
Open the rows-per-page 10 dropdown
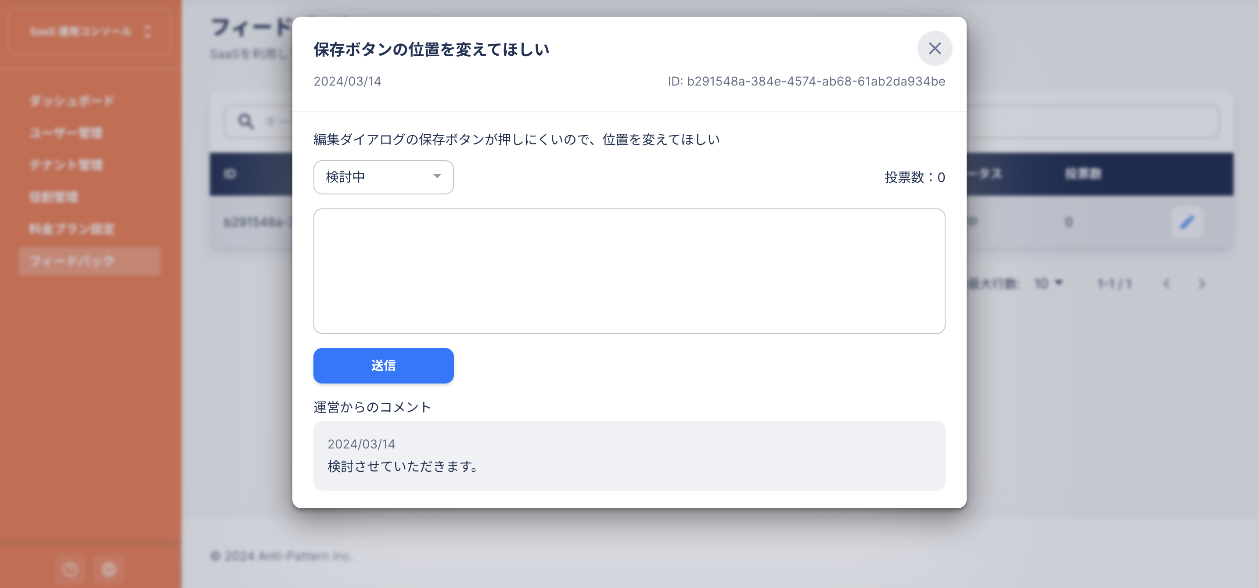click(x=1048, y=283)
